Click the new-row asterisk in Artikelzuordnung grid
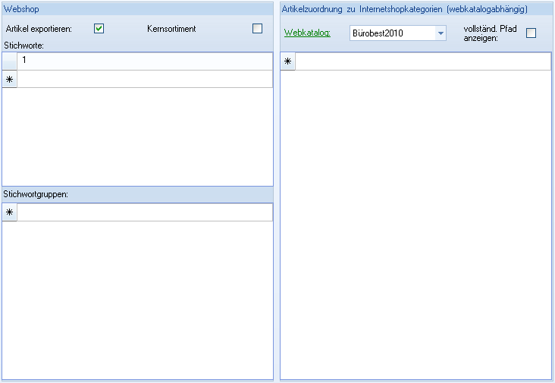 pos(287,61)
